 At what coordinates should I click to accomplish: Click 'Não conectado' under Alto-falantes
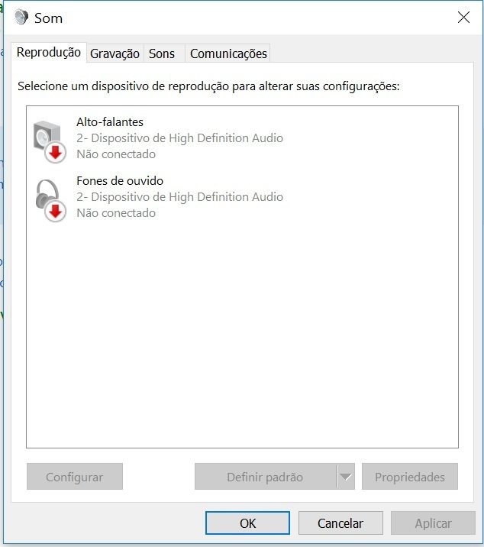coord(116,154)
